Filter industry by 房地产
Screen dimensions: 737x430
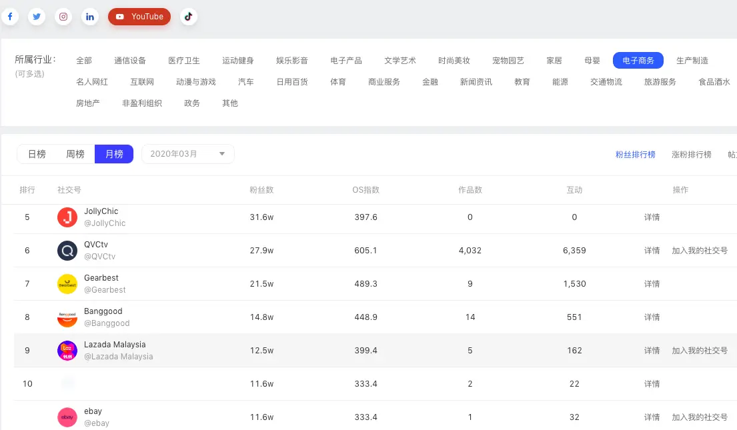point(88,103)
